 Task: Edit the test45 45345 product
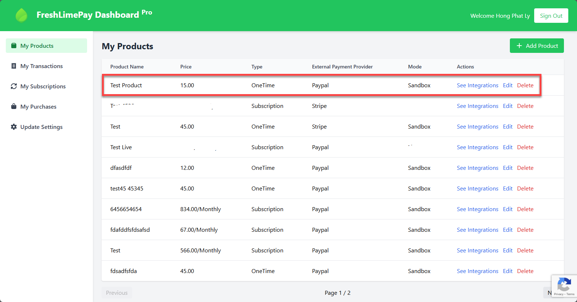[508, 188]
